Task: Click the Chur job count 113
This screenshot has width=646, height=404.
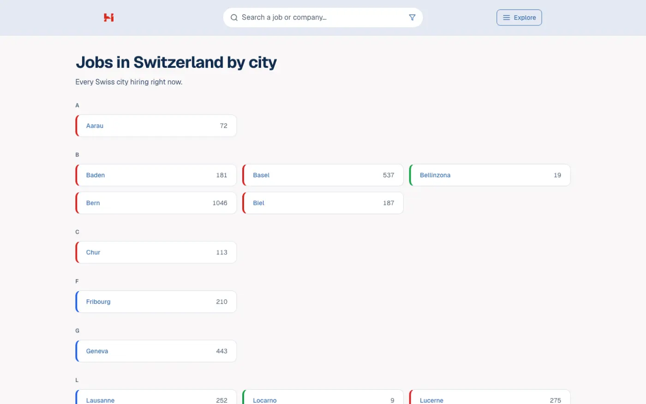Action: click(x=222, y=253)
